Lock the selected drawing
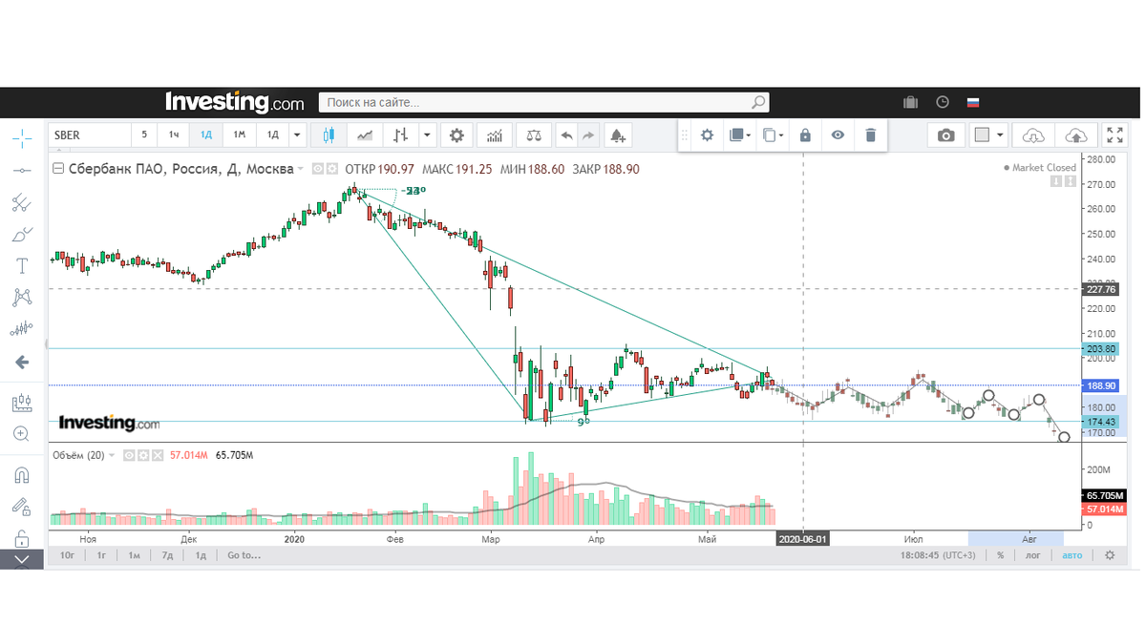Image resolution: width=1146 pixels, height=644 pixels. tap(805, 135)
